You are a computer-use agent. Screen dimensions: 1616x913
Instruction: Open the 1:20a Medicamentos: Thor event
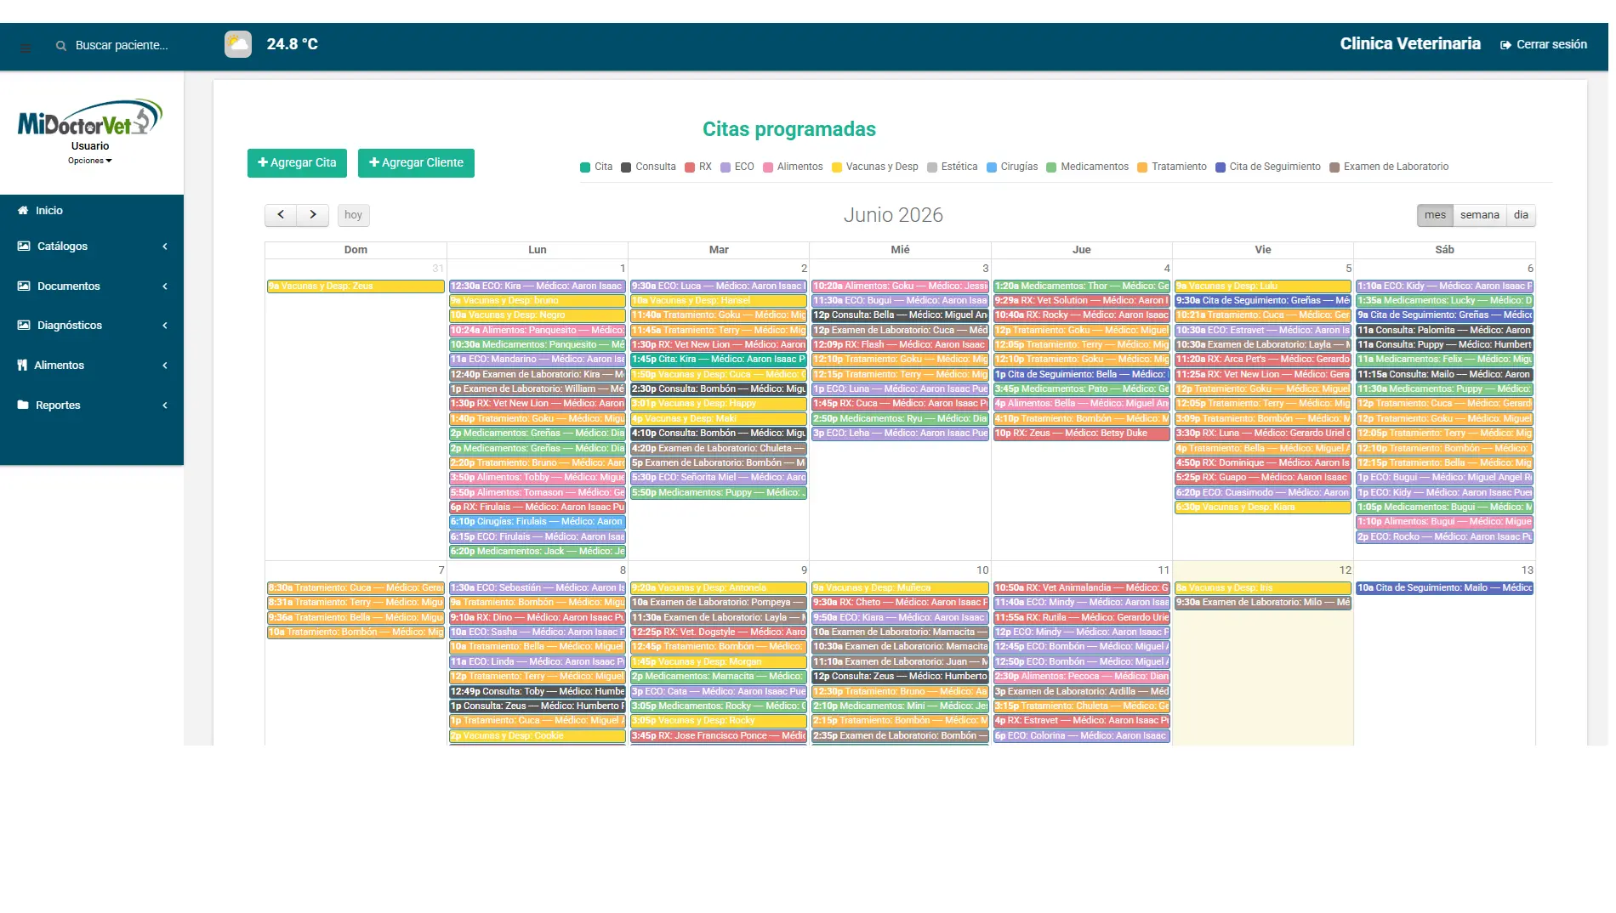point(1082,286)
